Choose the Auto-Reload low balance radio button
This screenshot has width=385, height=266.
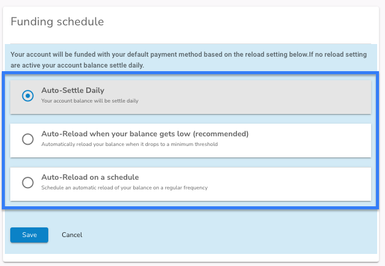pos(28,139)
